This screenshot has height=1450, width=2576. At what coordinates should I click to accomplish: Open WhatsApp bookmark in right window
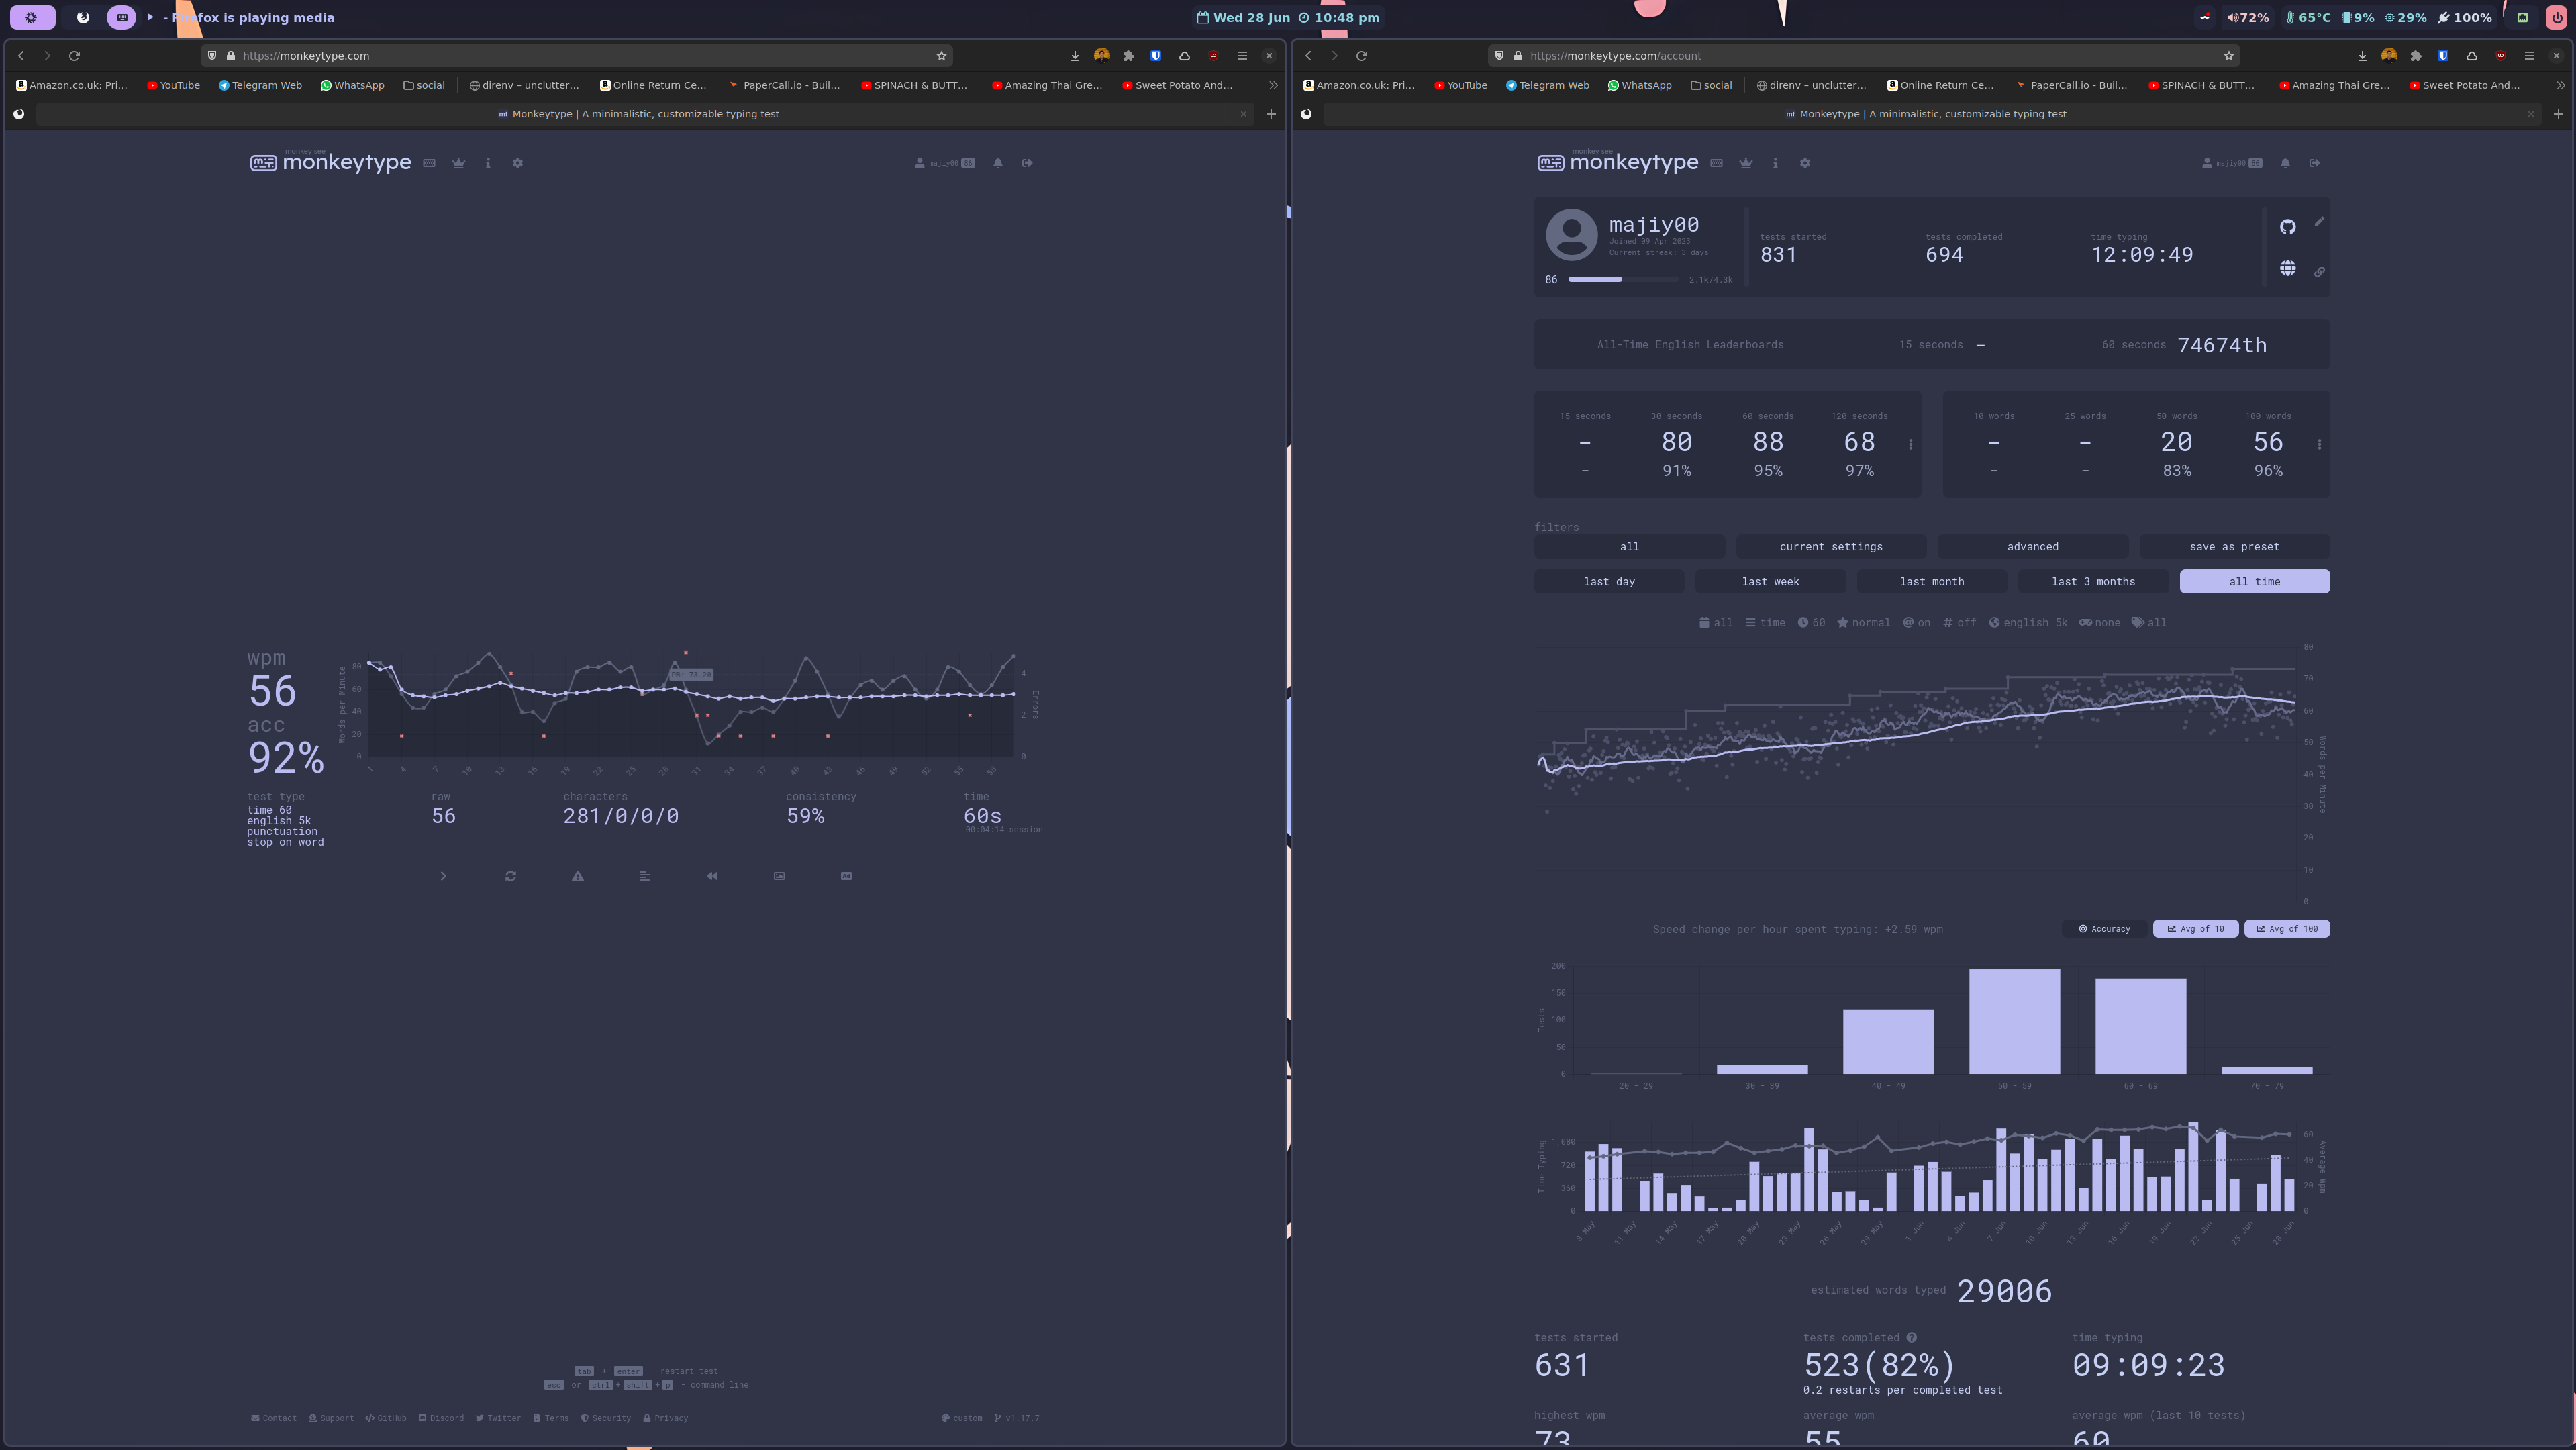pos(1640,85)
